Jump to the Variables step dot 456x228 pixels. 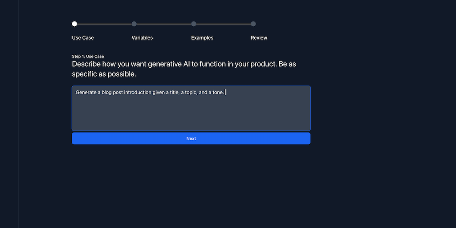pos(134,24)
